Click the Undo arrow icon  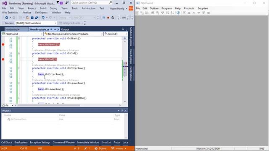(x=43, y=18)
